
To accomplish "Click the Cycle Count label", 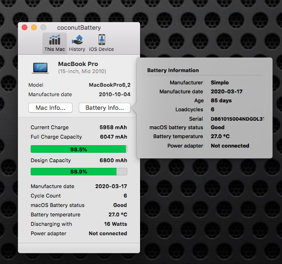I will [46, 196].
